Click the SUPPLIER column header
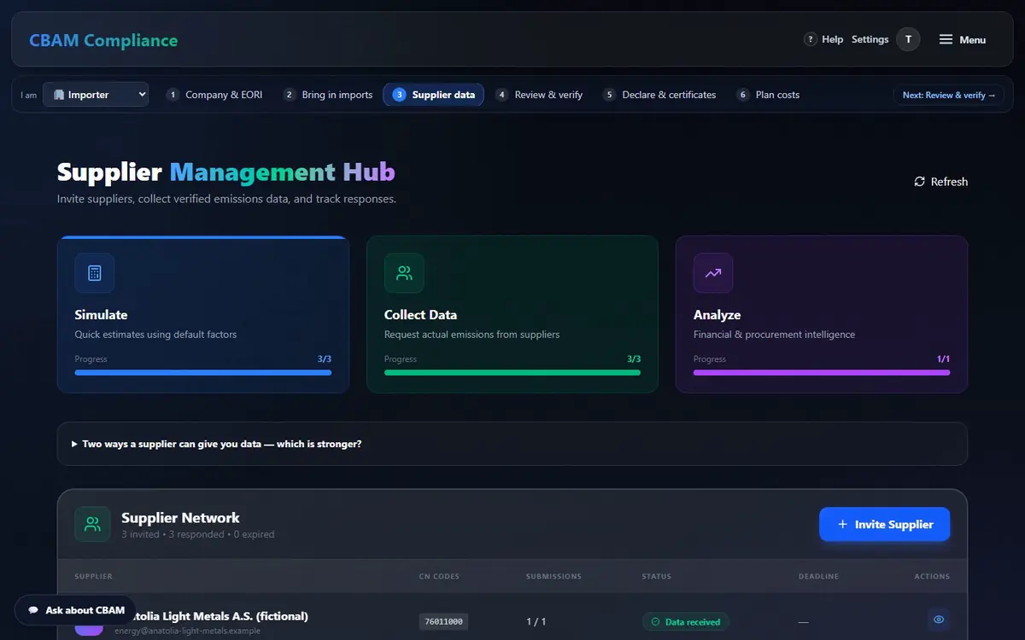This screenshot has width=1025, height=640. point(94,576)
